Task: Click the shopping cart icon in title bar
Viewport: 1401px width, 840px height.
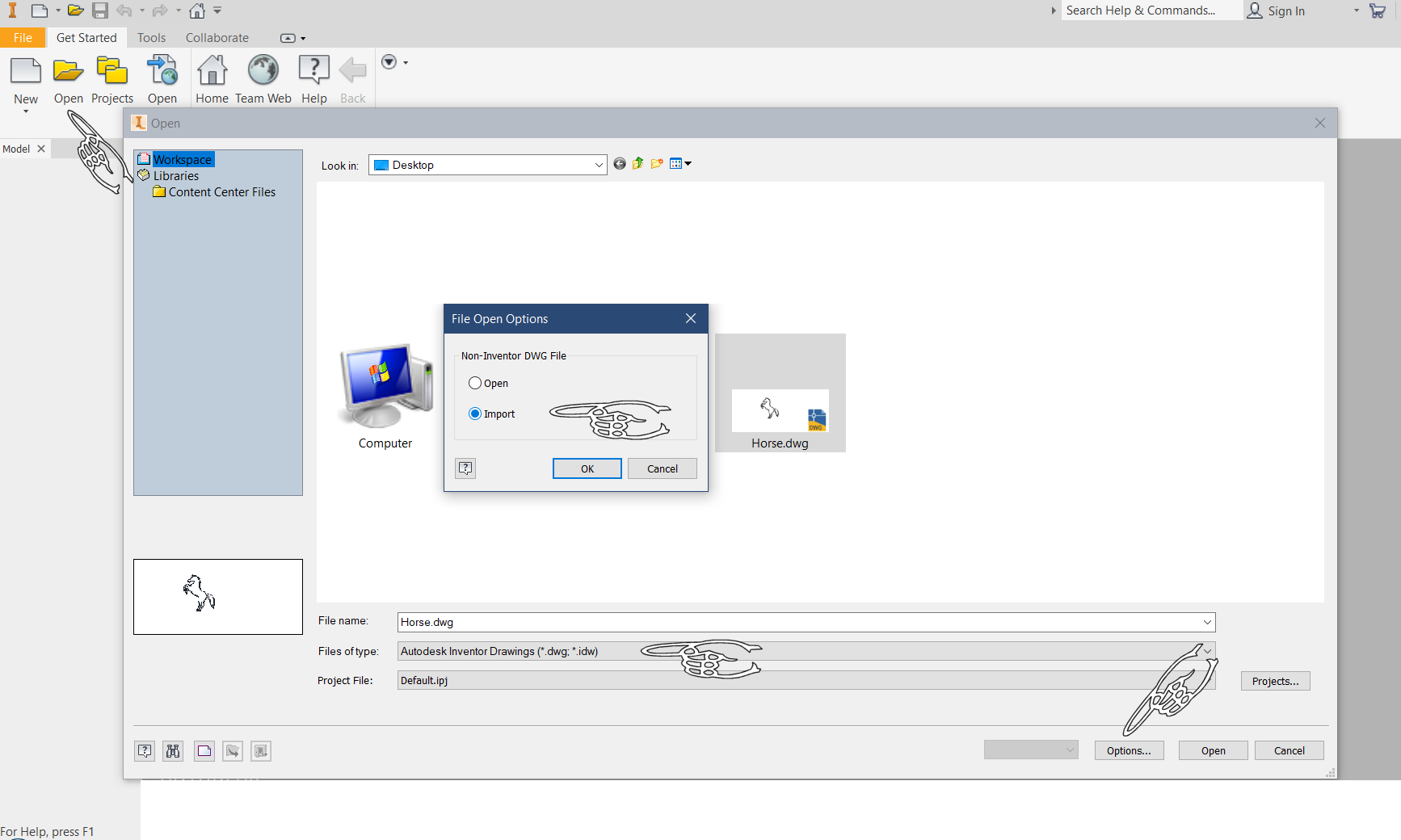Action: [x=1378, y=10]
